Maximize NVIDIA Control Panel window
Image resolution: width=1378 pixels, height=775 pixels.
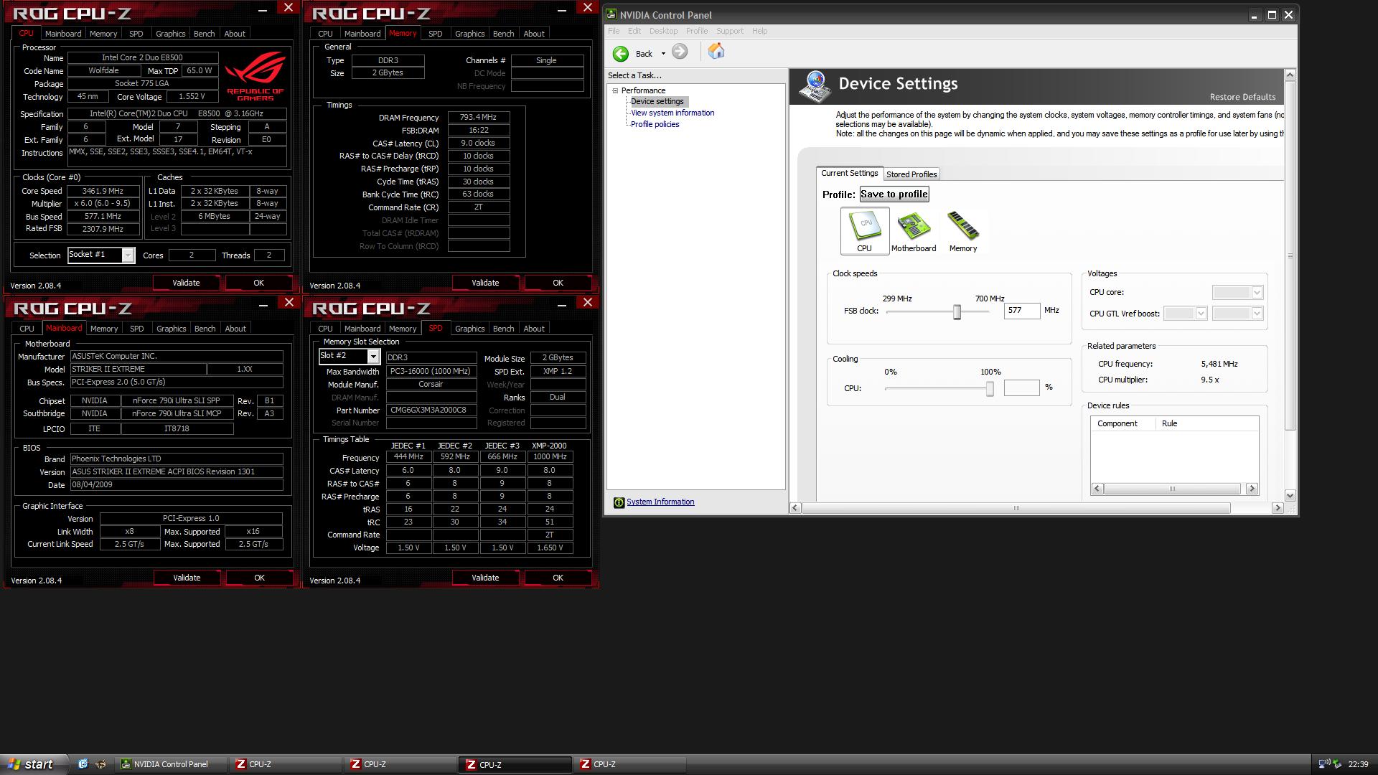[1272, 15]
